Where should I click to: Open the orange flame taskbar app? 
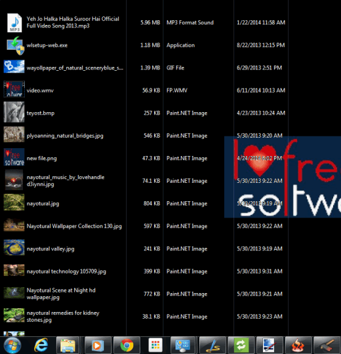(x=298, y=345)
